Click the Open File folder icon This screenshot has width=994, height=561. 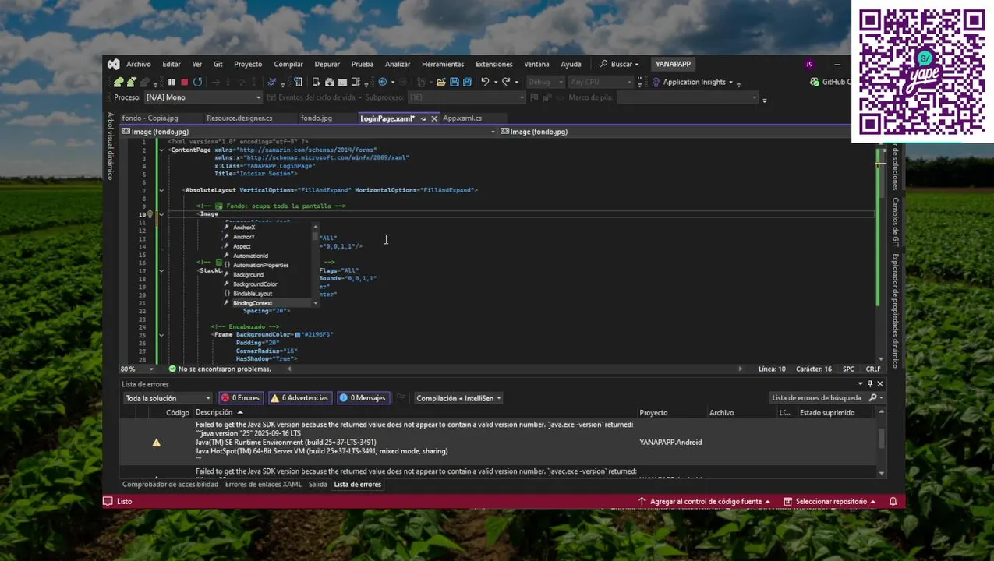(441, 82)
